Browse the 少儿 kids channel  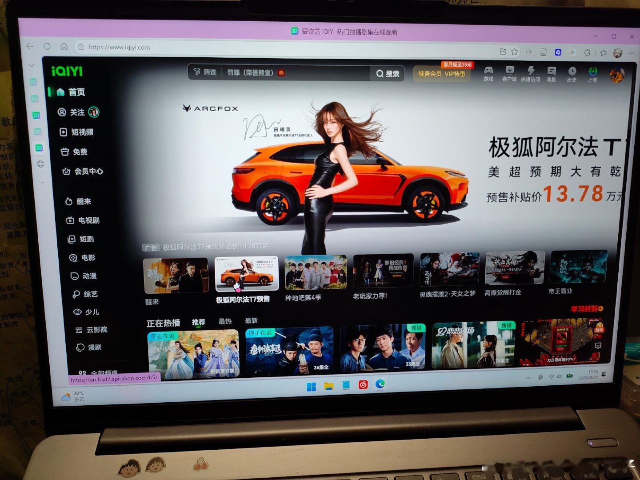pyautogui.click(x=86, y=312)
